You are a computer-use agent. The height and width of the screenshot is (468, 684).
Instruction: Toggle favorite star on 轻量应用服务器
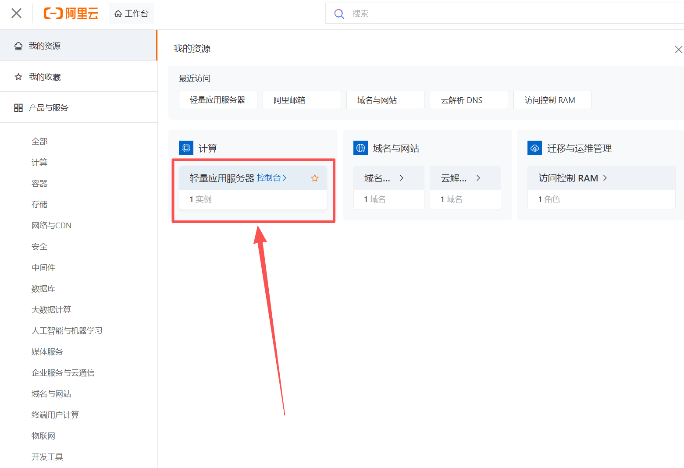point(315,178)
